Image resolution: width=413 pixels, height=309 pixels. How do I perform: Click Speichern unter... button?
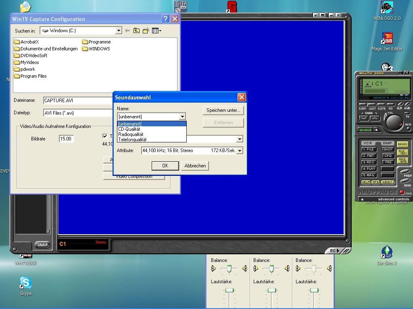pos(223,110)
